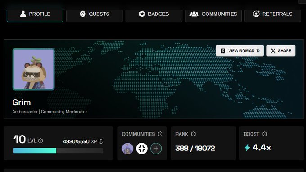Click the Communities info icon
The image size is (306, 172).
coord(160,134)
